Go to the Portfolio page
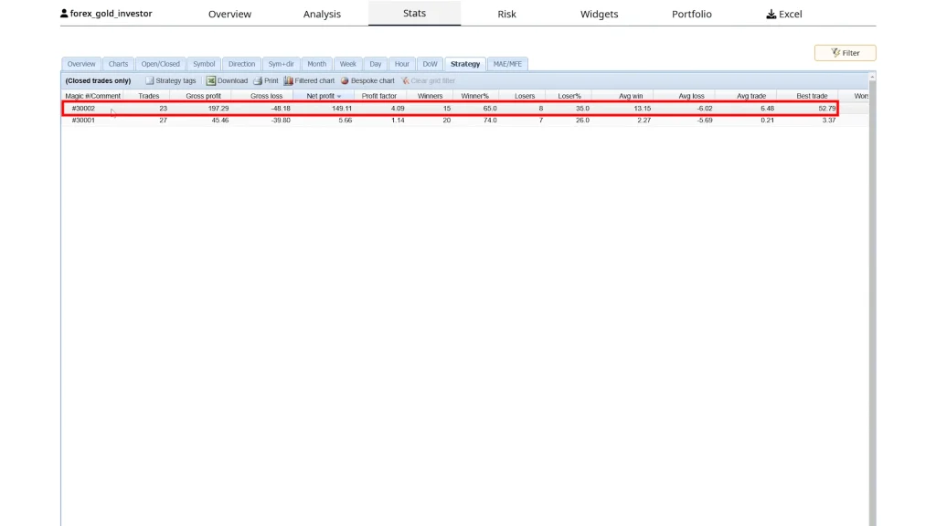936x526 pixels. (692, 14)
